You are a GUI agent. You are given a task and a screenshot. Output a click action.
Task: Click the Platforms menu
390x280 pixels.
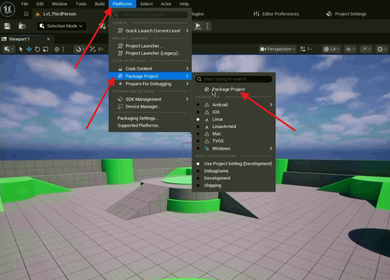click(122, 4)
